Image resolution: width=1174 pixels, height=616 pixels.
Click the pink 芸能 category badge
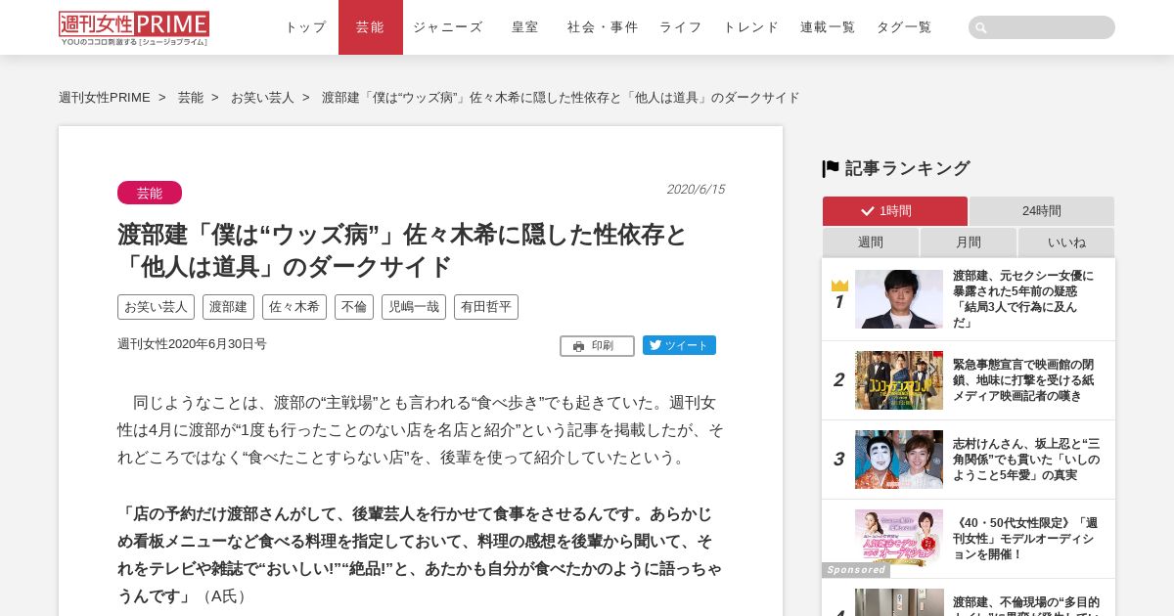(150, 193)
